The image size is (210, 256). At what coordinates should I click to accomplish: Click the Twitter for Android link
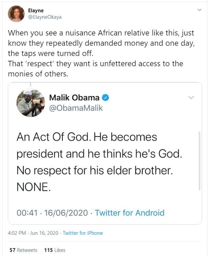130,213
